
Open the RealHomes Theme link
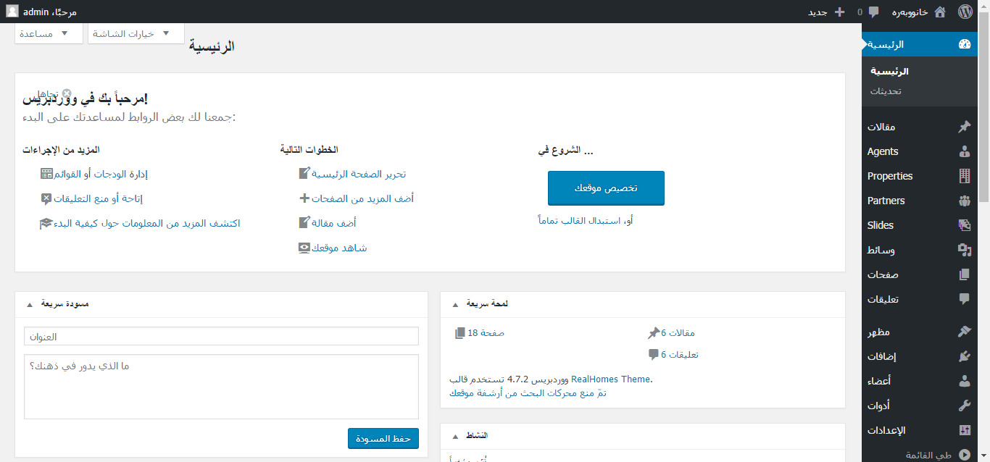pyautogui.click(x=611, y=379)
